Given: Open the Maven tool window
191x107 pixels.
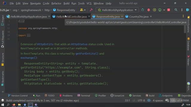Looking at the screenshot, I should coord(188,60).
